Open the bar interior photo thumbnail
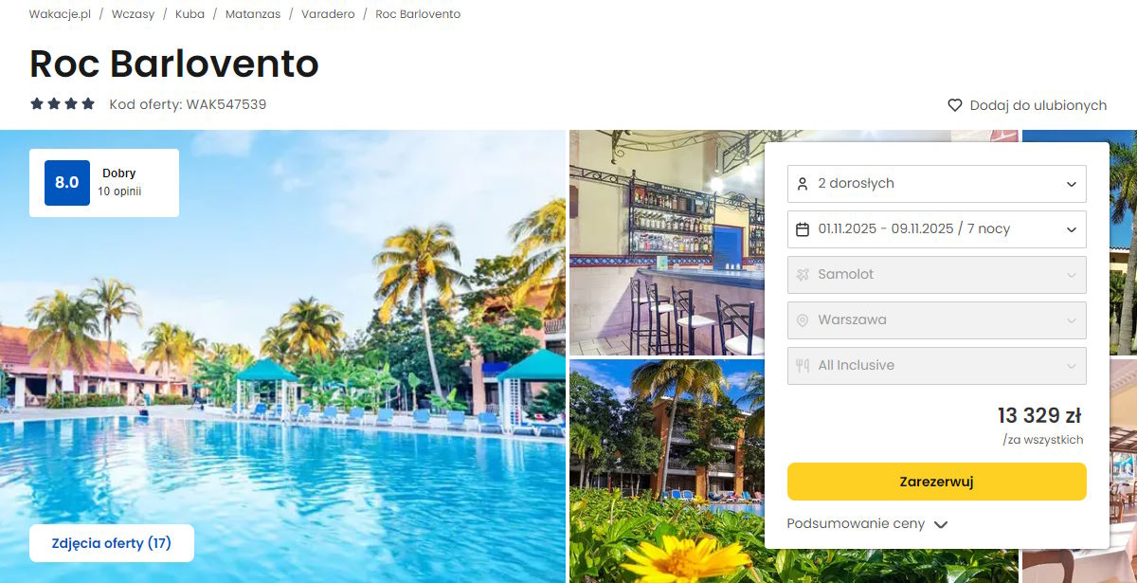This screenshot has height=583, width=1137. pyautogui.click(x=667, y=243)
